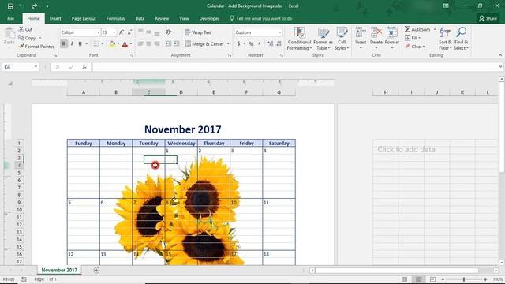
Task: Save the workbook with the floppy icon
Action: [x=10, y=6]
